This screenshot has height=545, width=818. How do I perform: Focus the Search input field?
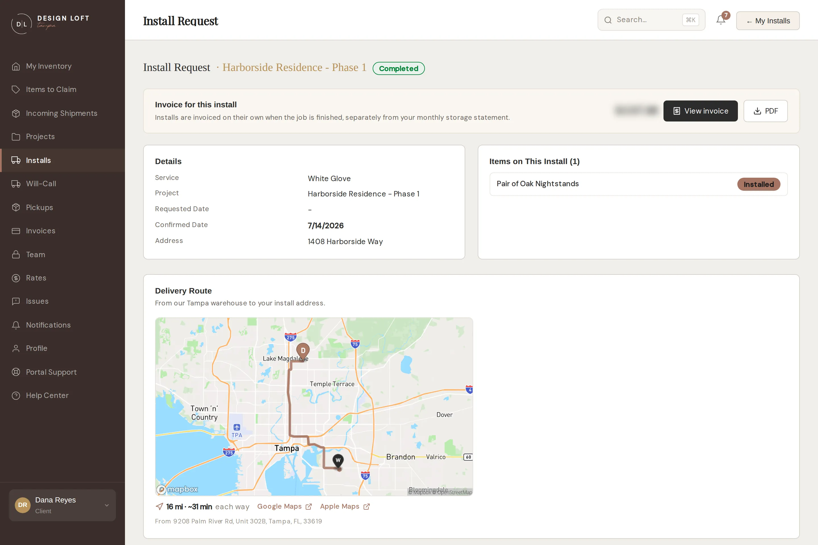(651, 20)
